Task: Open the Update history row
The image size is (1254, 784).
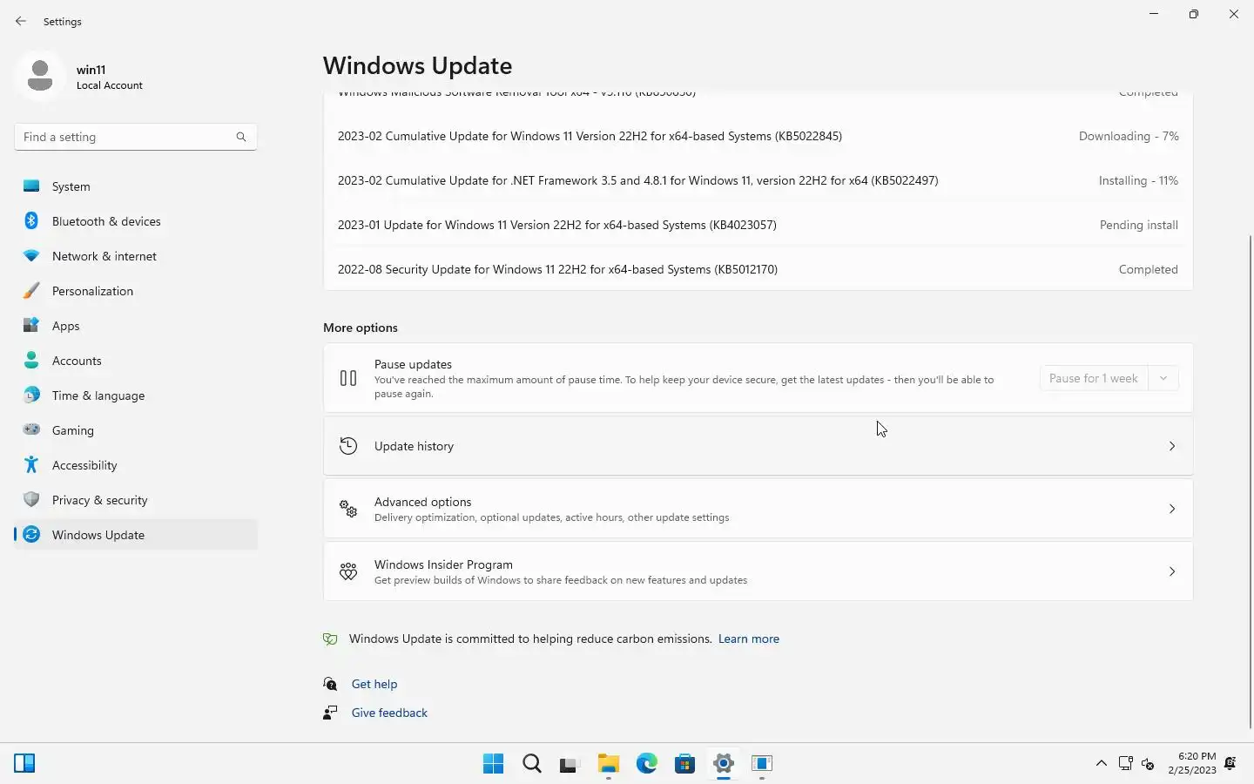Action: pos(758,446)
